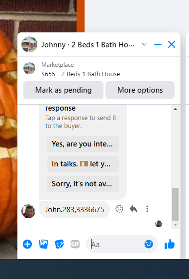Open more actions with the blue plus icon
This screenshot has width=189, height=279.
27,244
